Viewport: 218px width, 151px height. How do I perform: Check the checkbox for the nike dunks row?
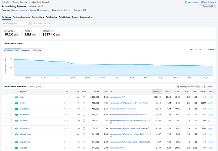click(11, 115)
